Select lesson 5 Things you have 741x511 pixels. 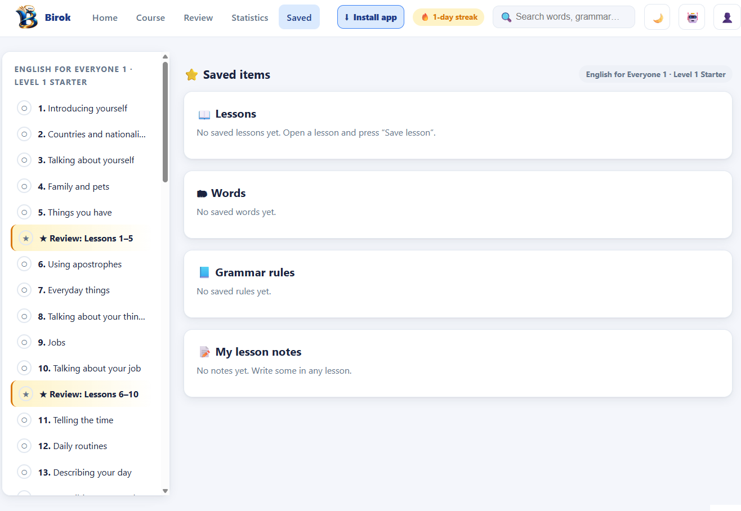point(86,212)
